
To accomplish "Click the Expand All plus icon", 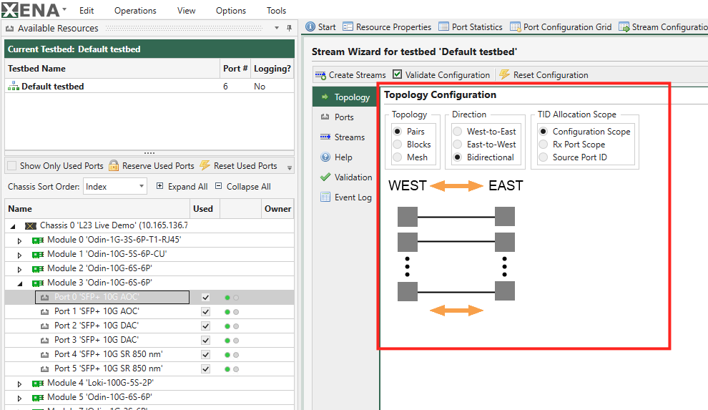I will [160, 185].
